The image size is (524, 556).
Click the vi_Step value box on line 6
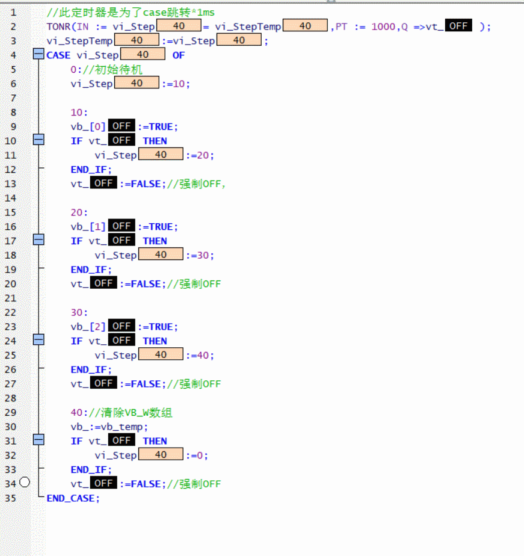click(137, 83)
